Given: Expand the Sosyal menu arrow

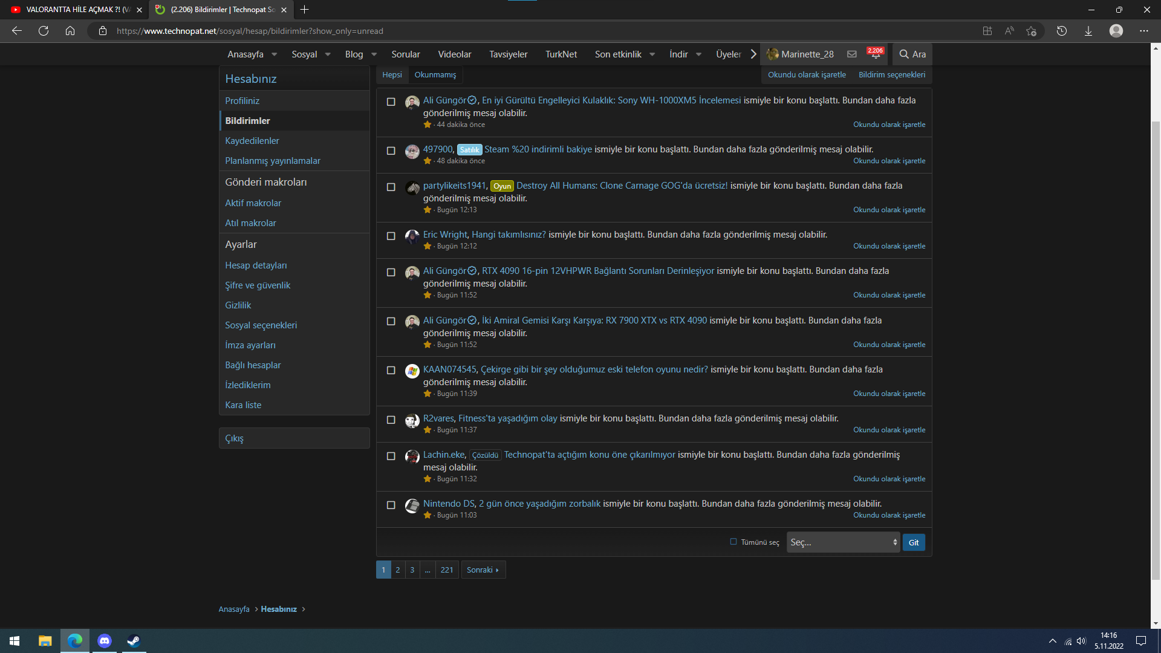Looking at the screenshot, I should tap(328, 54).
